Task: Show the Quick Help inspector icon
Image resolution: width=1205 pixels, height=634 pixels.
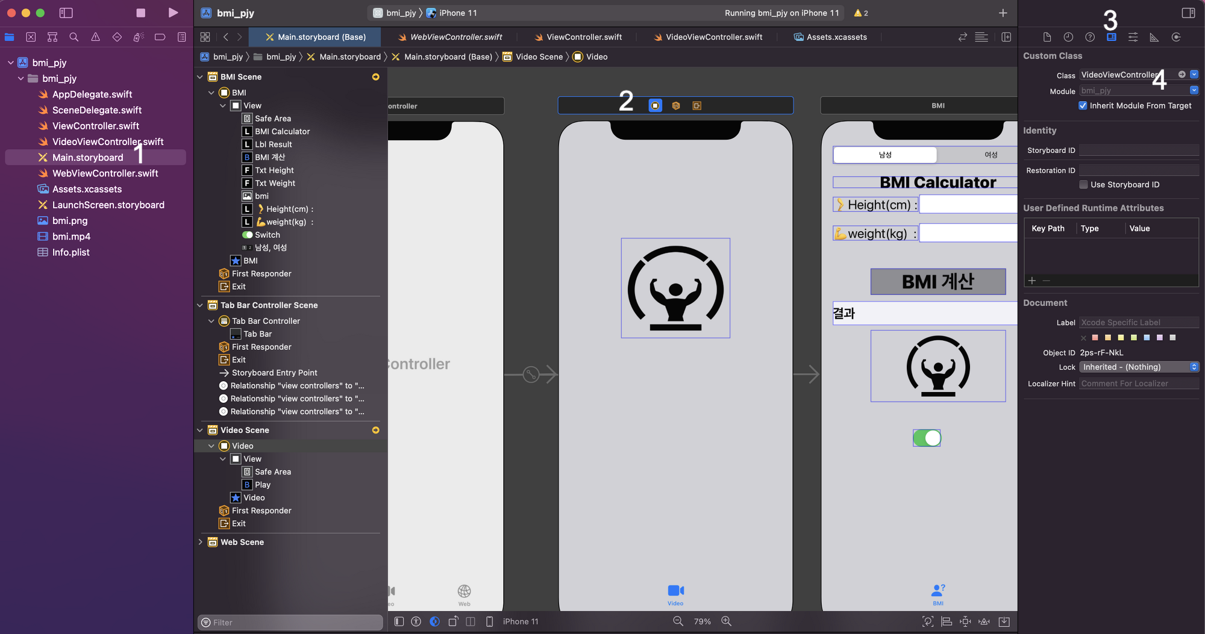Action: 1090,37
